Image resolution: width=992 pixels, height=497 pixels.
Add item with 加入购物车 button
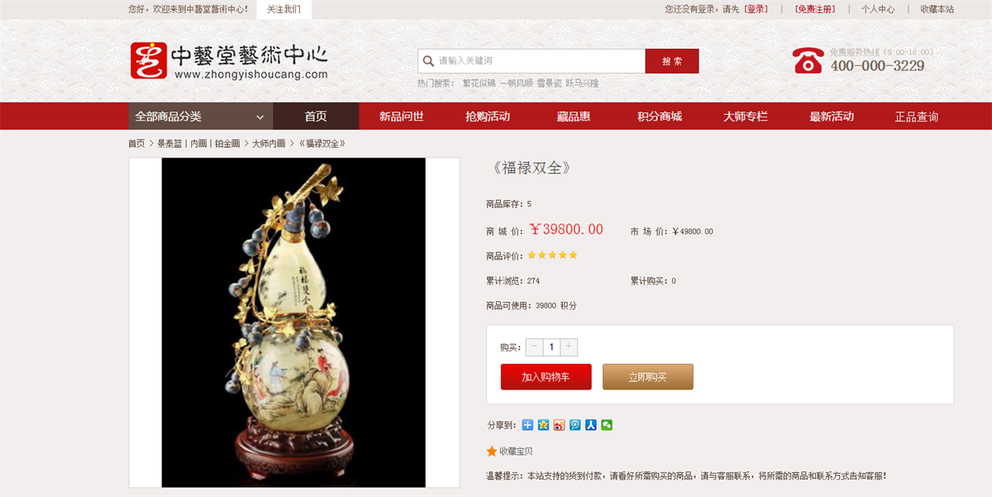point(546,376)
